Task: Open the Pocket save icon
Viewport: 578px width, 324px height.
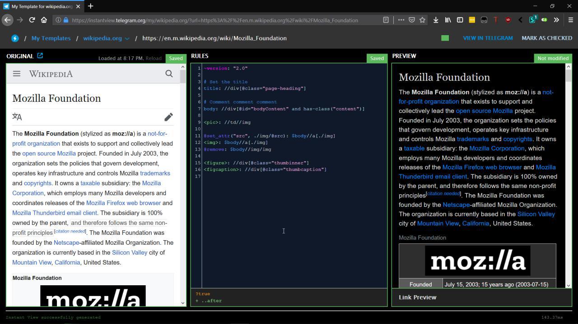Action: point(411,20)
